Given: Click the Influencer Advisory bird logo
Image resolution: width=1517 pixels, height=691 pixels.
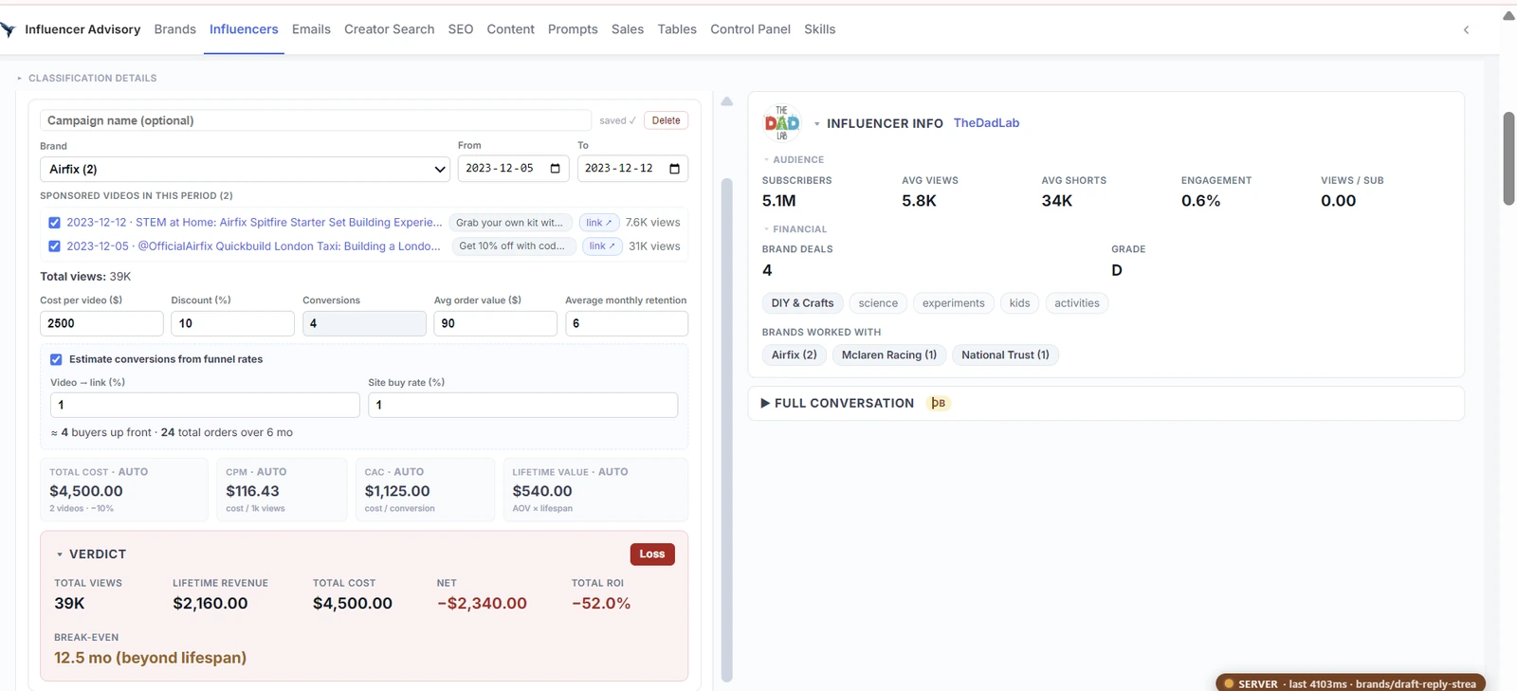Looking at the screenshot, I should [x=8, y=30].
